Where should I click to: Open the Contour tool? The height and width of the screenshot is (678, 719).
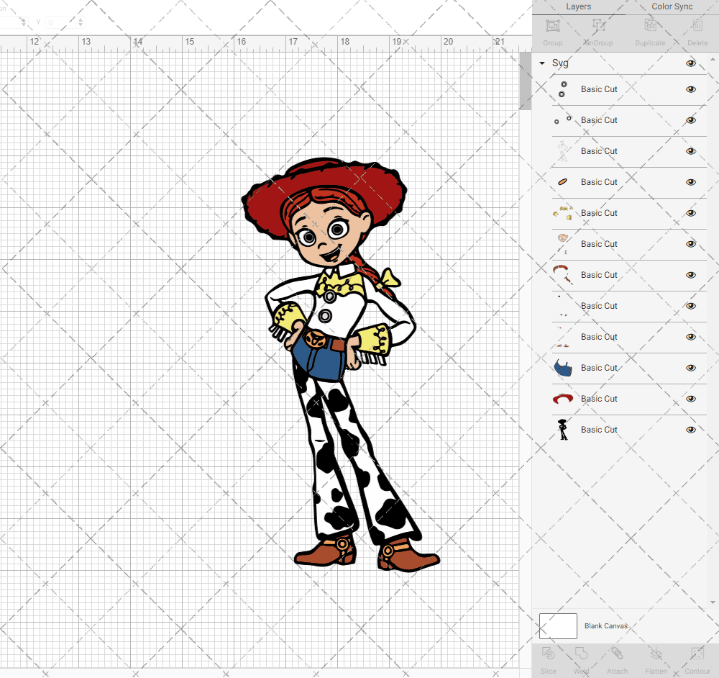(697, 659)
